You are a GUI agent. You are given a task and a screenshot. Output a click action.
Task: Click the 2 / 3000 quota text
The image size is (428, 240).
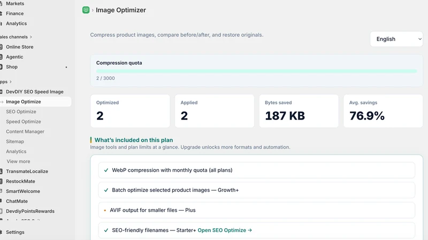coord(105,78)
